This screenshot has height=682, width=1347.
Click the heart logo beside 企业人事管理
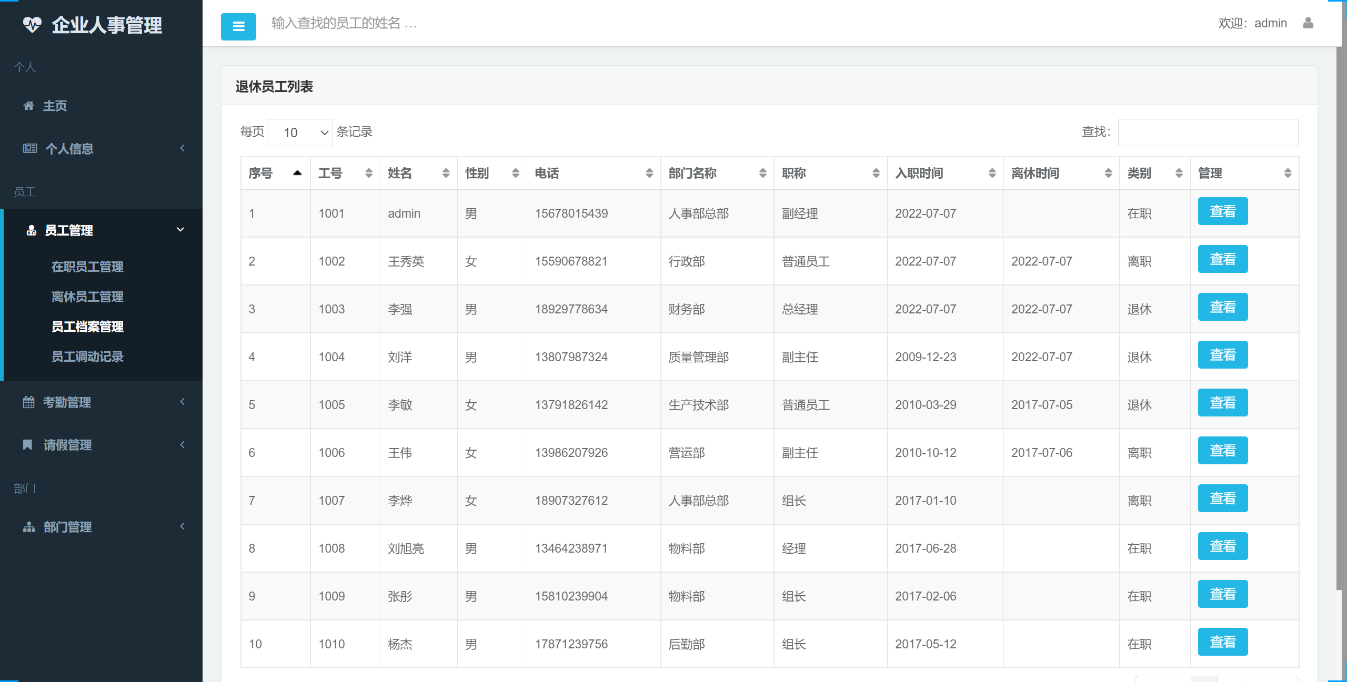[x=33, y=24]
